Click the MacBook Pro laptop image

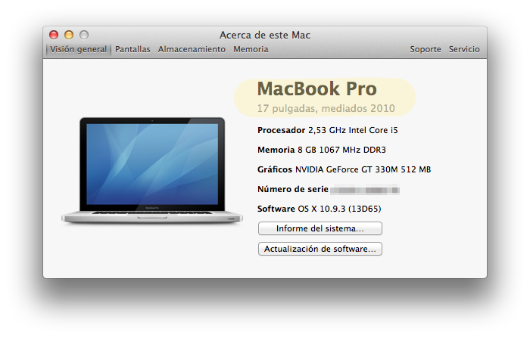click(152, 171)
